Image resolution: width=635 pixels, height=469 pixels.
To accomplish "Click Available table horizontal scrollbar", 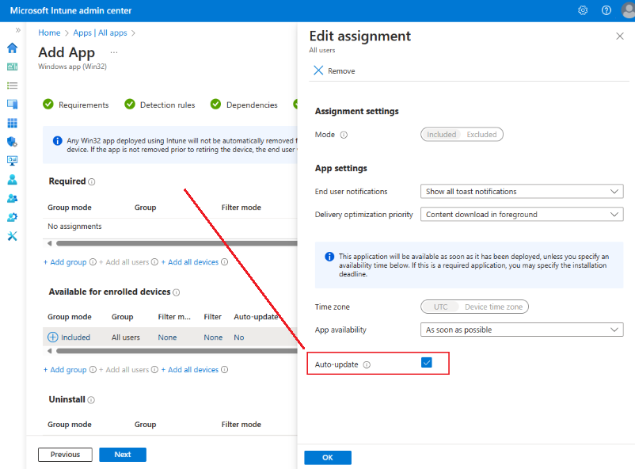I will 177,351.
